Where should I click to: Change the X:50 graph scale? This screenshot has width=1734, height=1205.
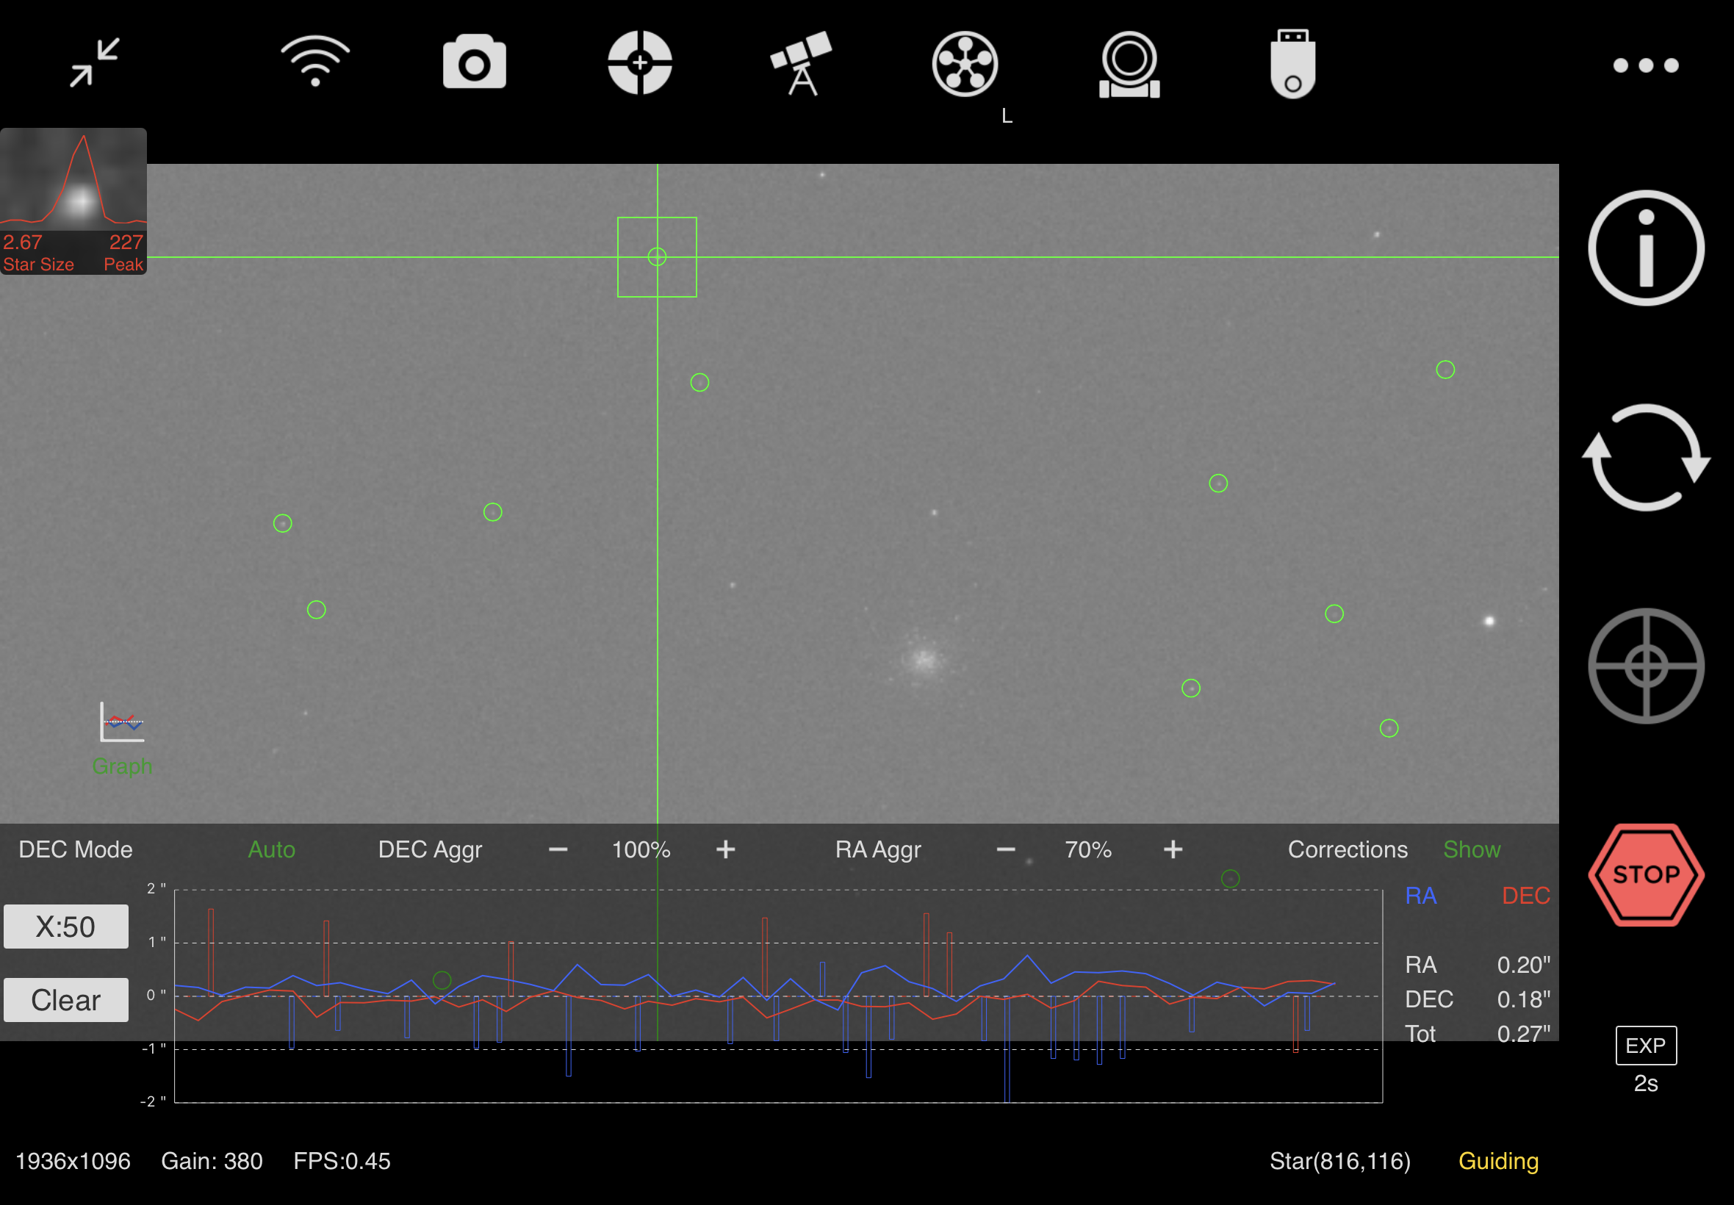tap(65, 927)
